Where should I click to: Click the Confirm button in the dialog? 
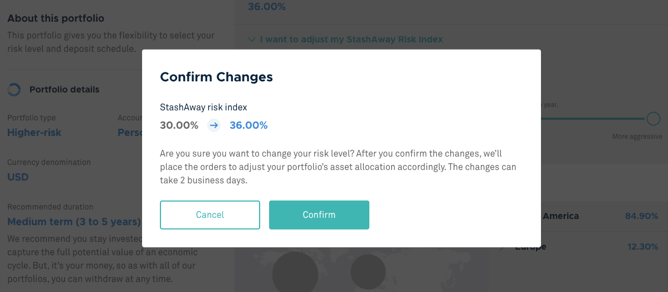pyautogui.click(x=319, y=215)
